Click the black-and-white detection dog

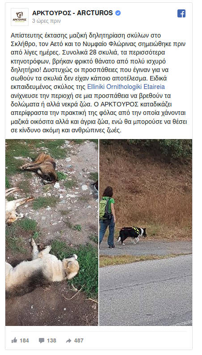tap(132, 235)
